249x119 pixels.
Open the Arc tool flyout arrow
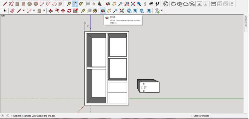pyautogui.click(x=34, y=11)
